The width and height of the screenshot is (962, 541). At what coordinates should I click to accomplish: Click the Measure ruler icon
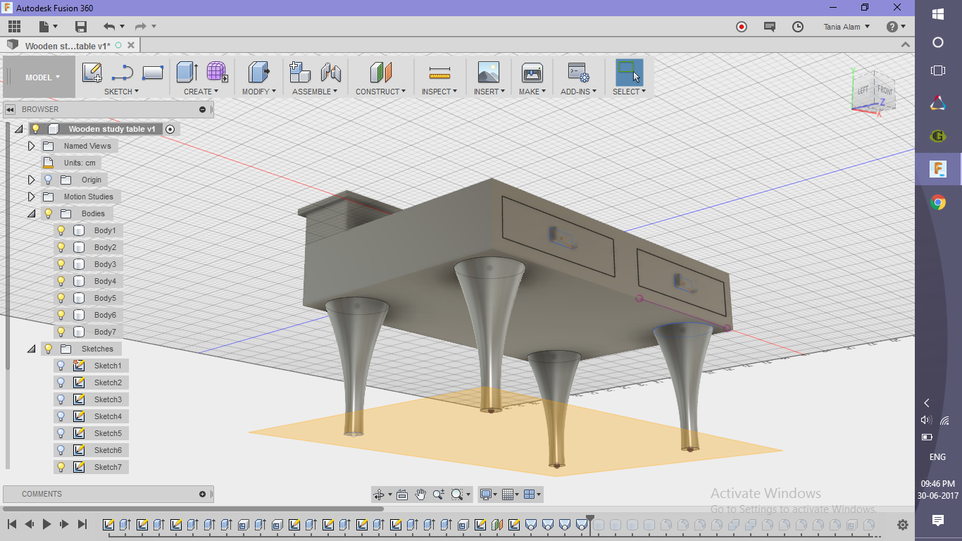coord(439,73)
